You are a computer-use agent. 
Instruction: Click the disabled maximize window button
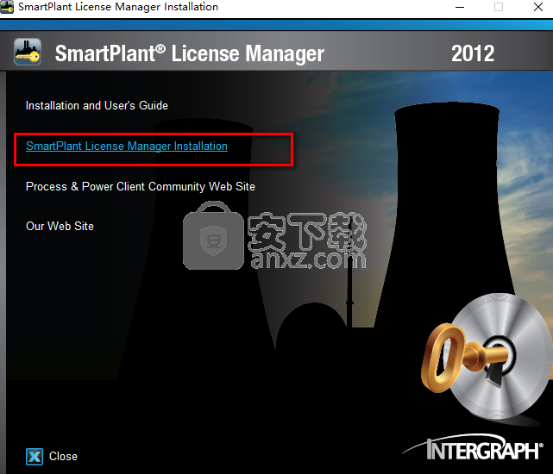coord(499,7)
